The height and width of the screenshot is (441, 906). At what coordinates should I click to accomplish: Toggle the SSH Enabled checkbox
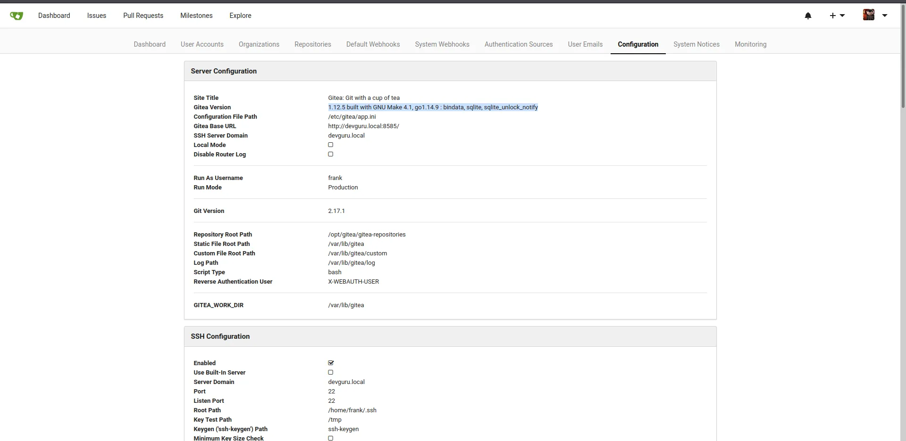click(330, 363)
